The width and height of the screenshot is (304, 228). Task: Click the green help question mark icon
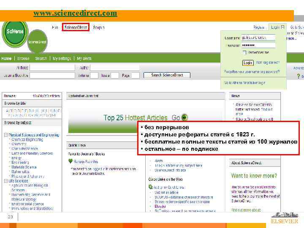(x=299, y=76)
